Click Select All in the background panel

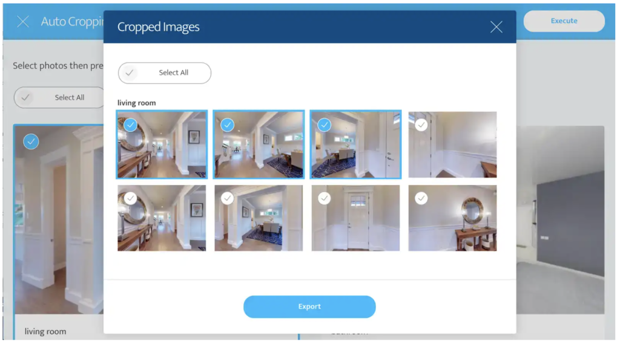(x=59, y=97)
